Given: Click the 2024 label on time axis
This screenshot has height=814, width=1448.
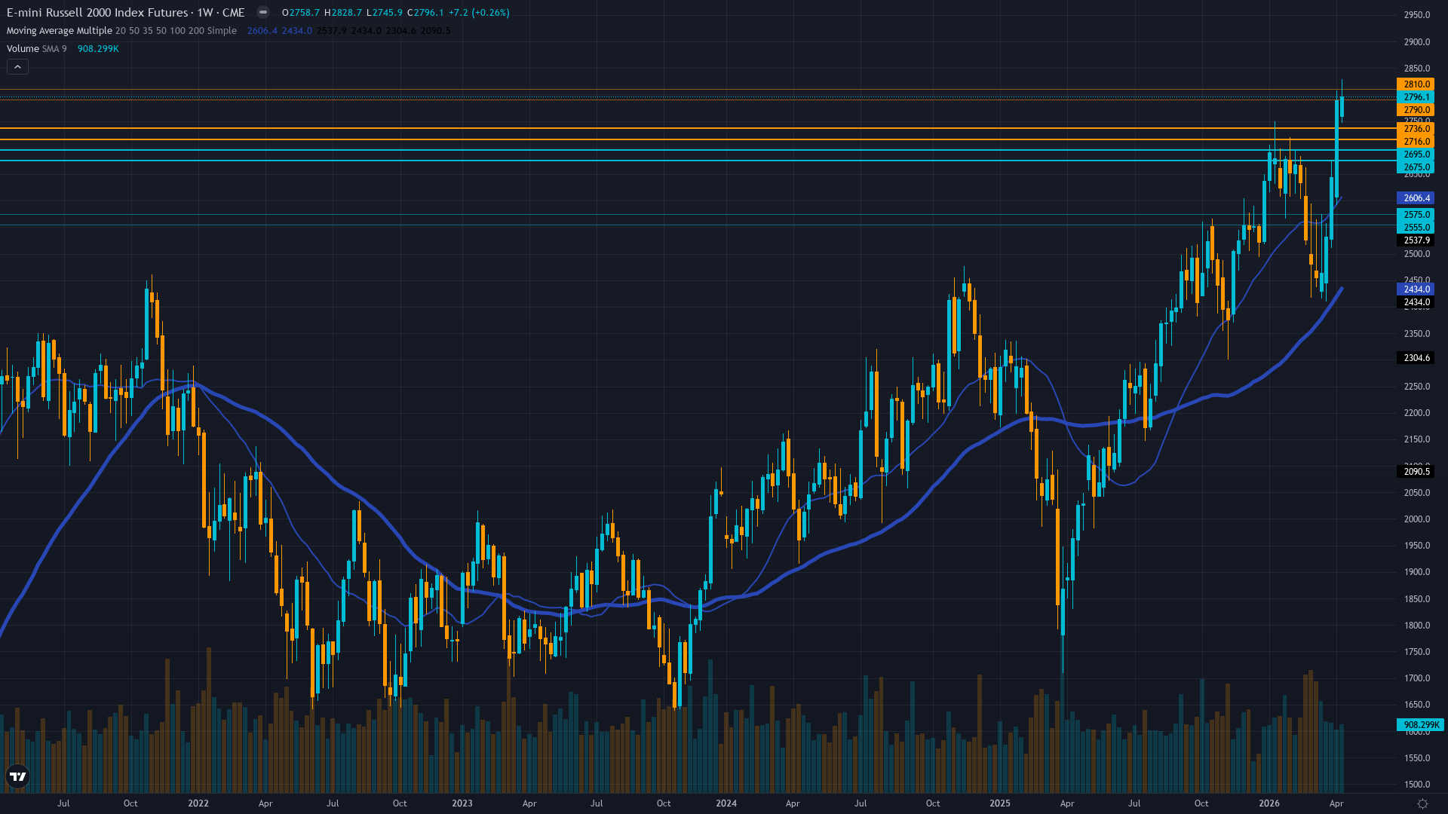Looking at the screenshot, I should pyautogui.click(x=726, y=803).
